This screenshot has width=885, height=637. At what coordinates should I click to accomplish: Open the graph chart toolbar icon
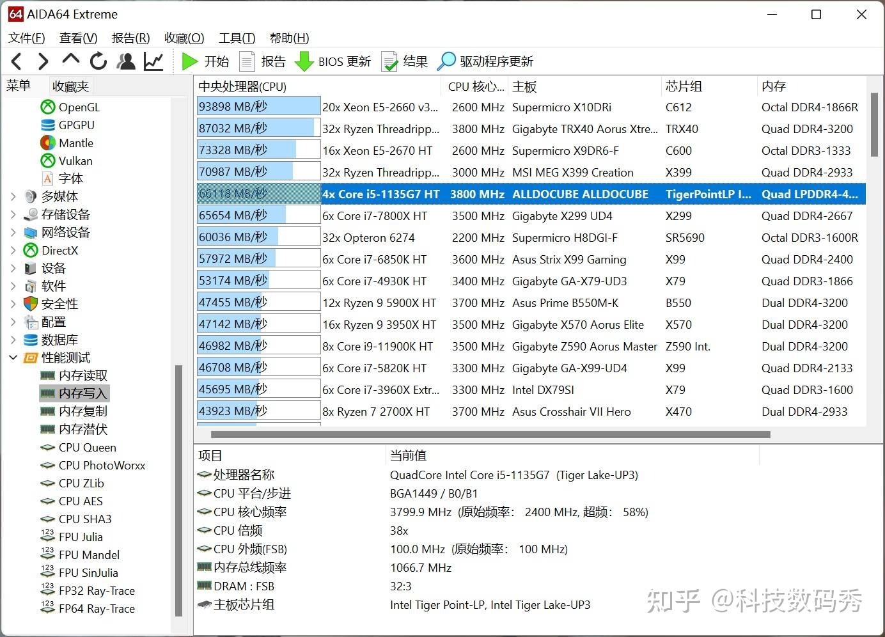[x=153, y=61]
